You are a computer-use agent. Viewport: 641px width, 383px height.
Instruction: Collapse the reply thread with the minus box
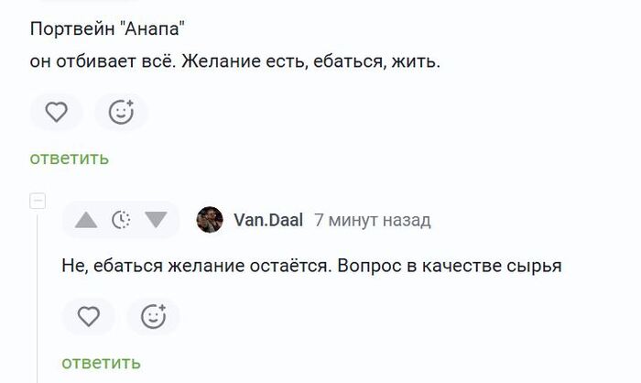(38, 201)
